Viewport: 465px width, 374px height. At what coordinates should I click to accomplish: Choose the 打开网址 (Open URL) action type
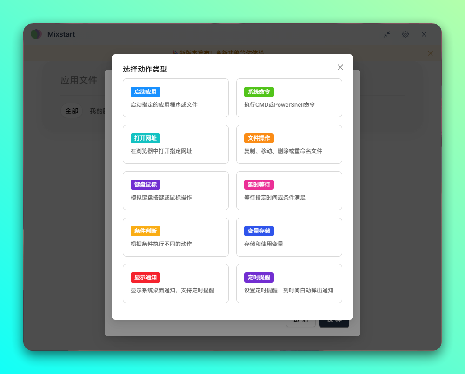[176, 144]
